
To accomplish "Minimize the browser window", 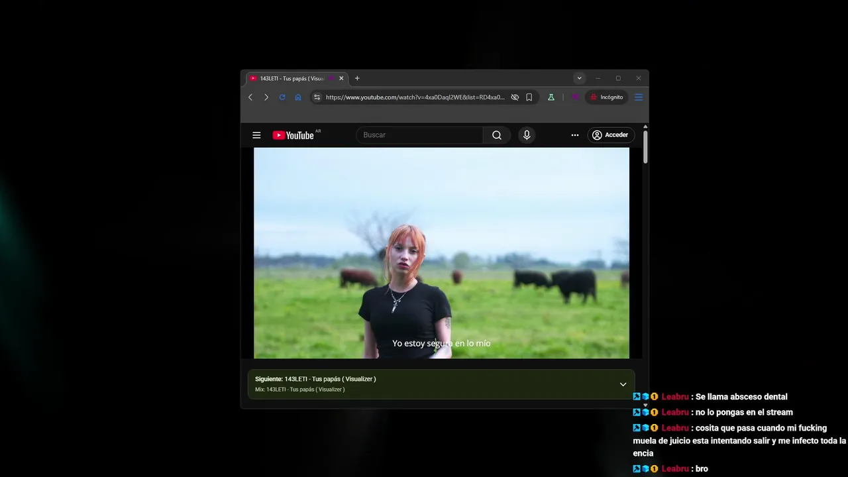I will 598,78.
